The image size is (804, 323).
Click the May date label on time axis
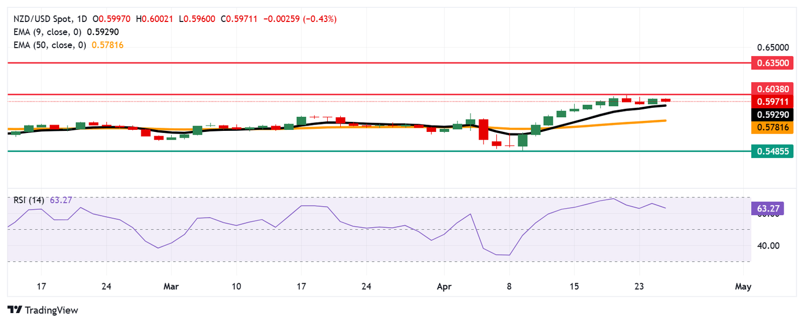(x=743, y=287)
